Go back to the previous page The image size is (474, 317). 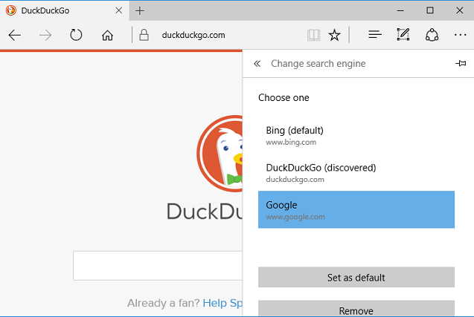pyautogui.click(x=15, y=36)
